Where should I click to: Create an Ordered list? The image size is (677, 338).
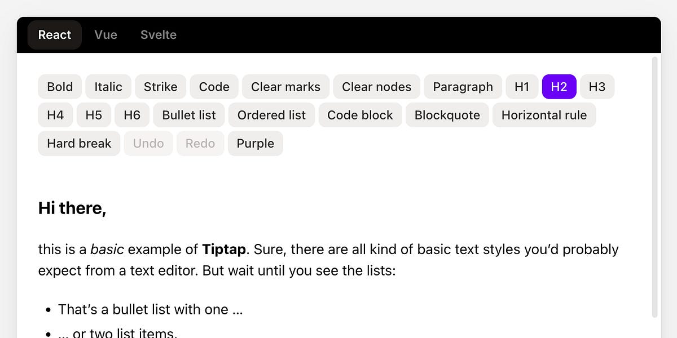tap(271, 115)
